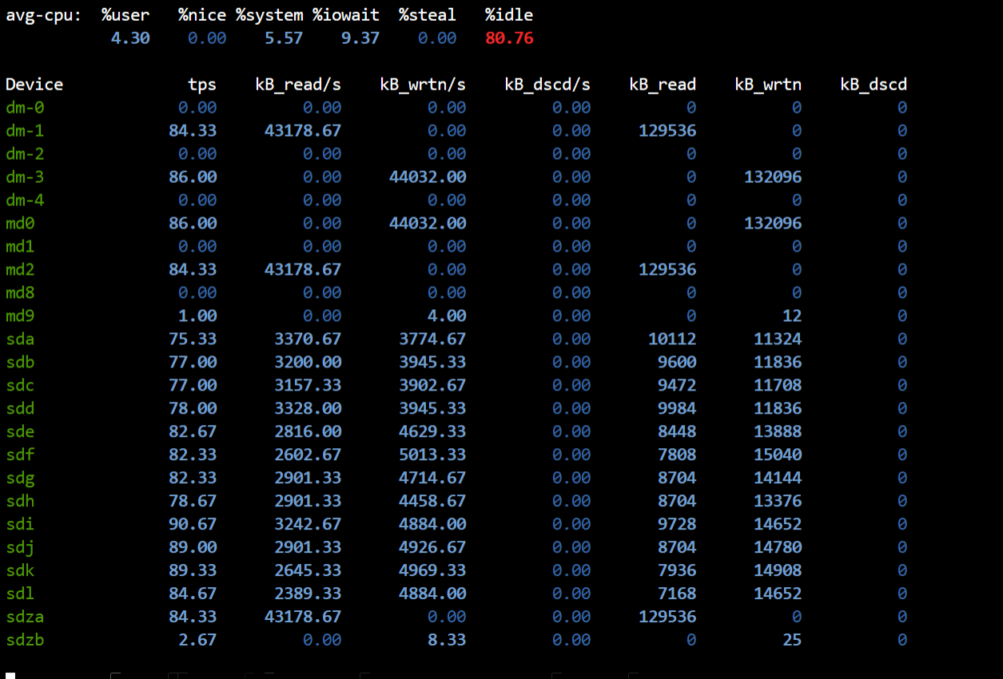Click the sdza device name
Viewport: 1003px width, 679px height.
click(25, 617)
